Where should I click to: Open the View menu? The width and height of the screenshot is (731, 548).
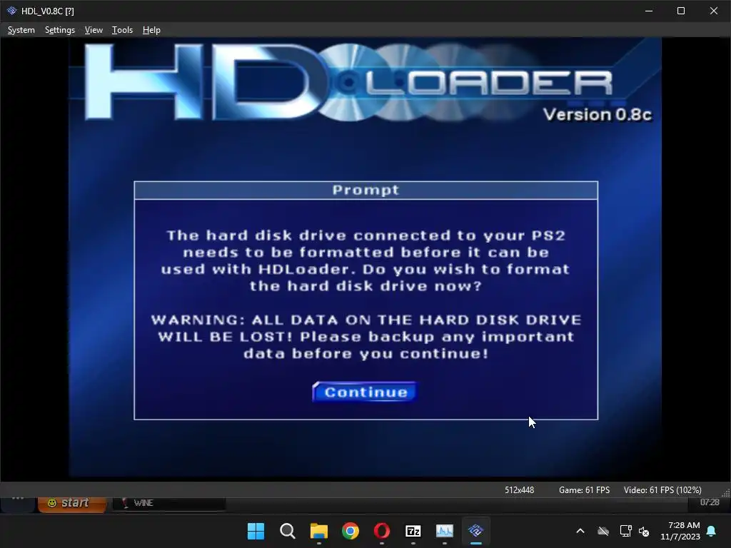[94, 30]
